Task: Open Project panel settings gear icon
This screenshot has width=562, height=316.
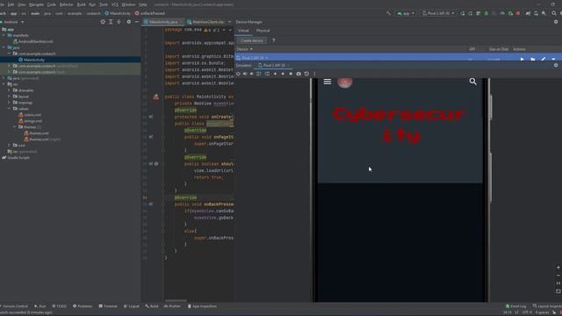Action: (129, 22)
